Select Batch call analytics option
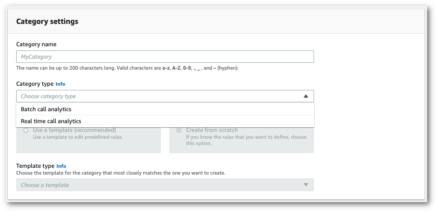Image resolution: width=437 pixels, height=212 pixels. [x=46, y=109]
